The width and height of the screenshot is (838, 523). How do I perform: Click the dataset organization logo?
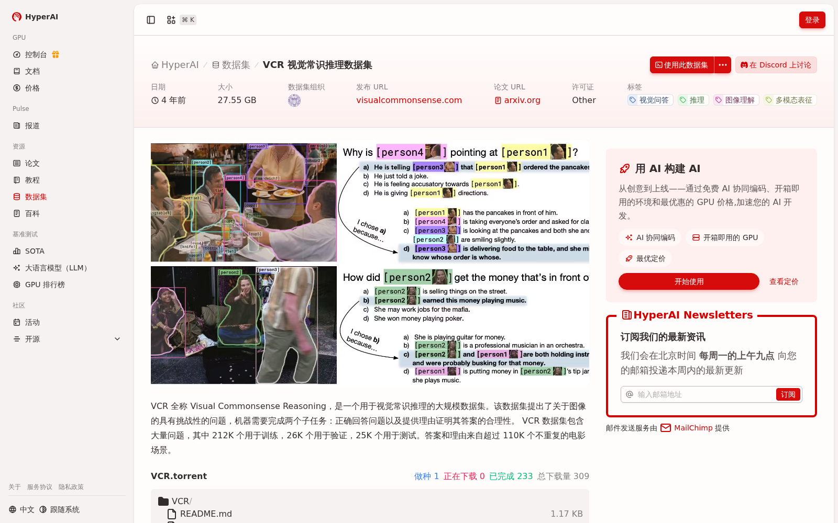tap(294, 100)
